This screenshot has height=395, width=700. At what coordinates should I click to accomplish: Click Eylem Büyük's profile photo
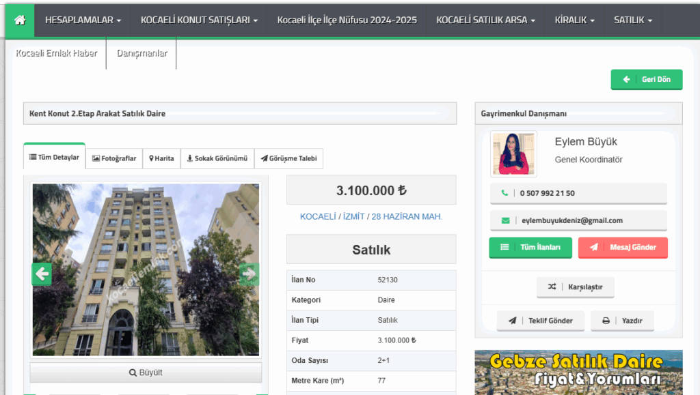[513, 153]
